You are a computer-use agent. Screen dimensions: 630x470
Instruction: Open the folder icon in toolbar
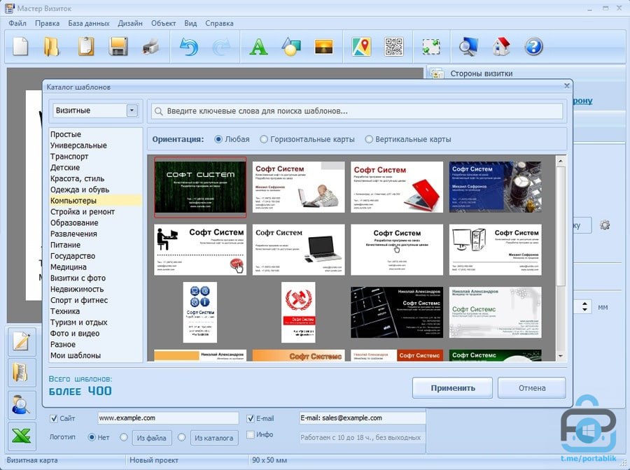point(51,46)
